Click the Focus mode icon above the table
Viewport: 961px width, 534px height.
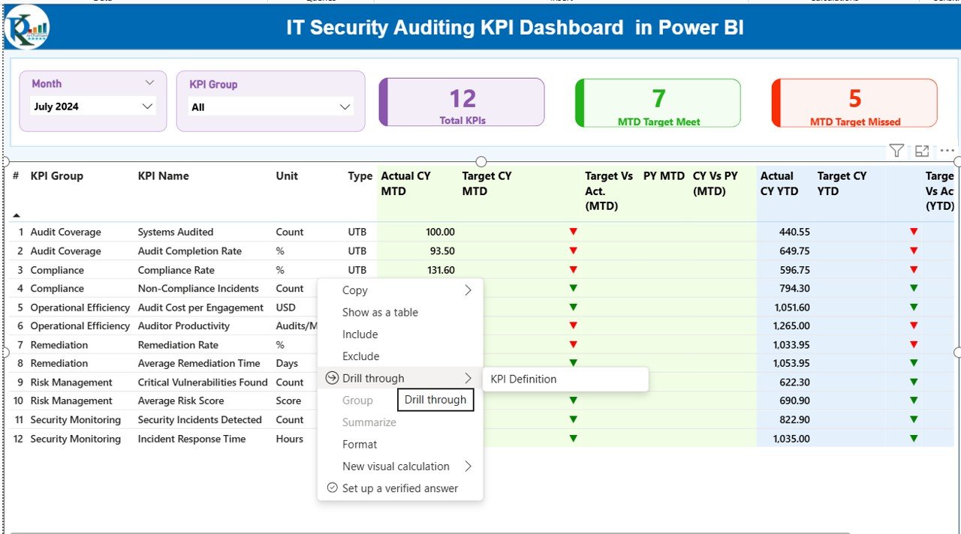point(922,151)
